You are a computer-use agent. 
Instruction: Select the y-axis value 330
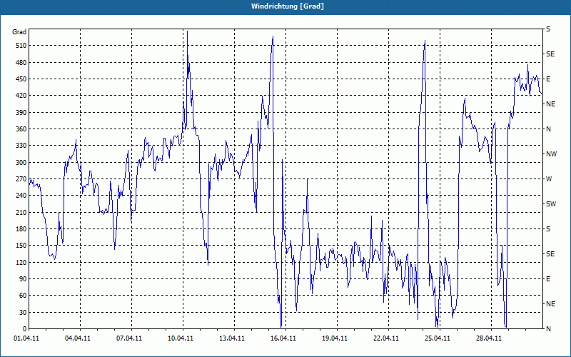(x=22, y=146)
